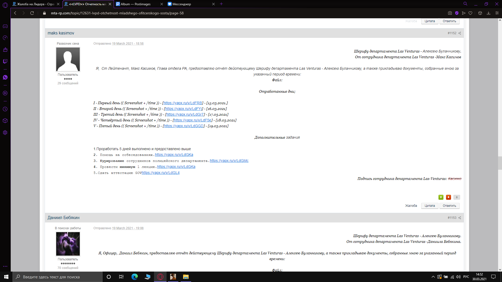The height and width of the screenshot is (282, 502).
Task: Click the browser snapshot camera icon
Action: click(450, 13)
